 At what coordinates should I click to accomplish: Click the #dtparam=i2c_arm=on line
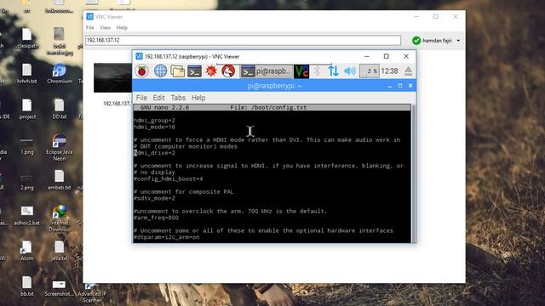pyautogui.click(x=167, y=237)
